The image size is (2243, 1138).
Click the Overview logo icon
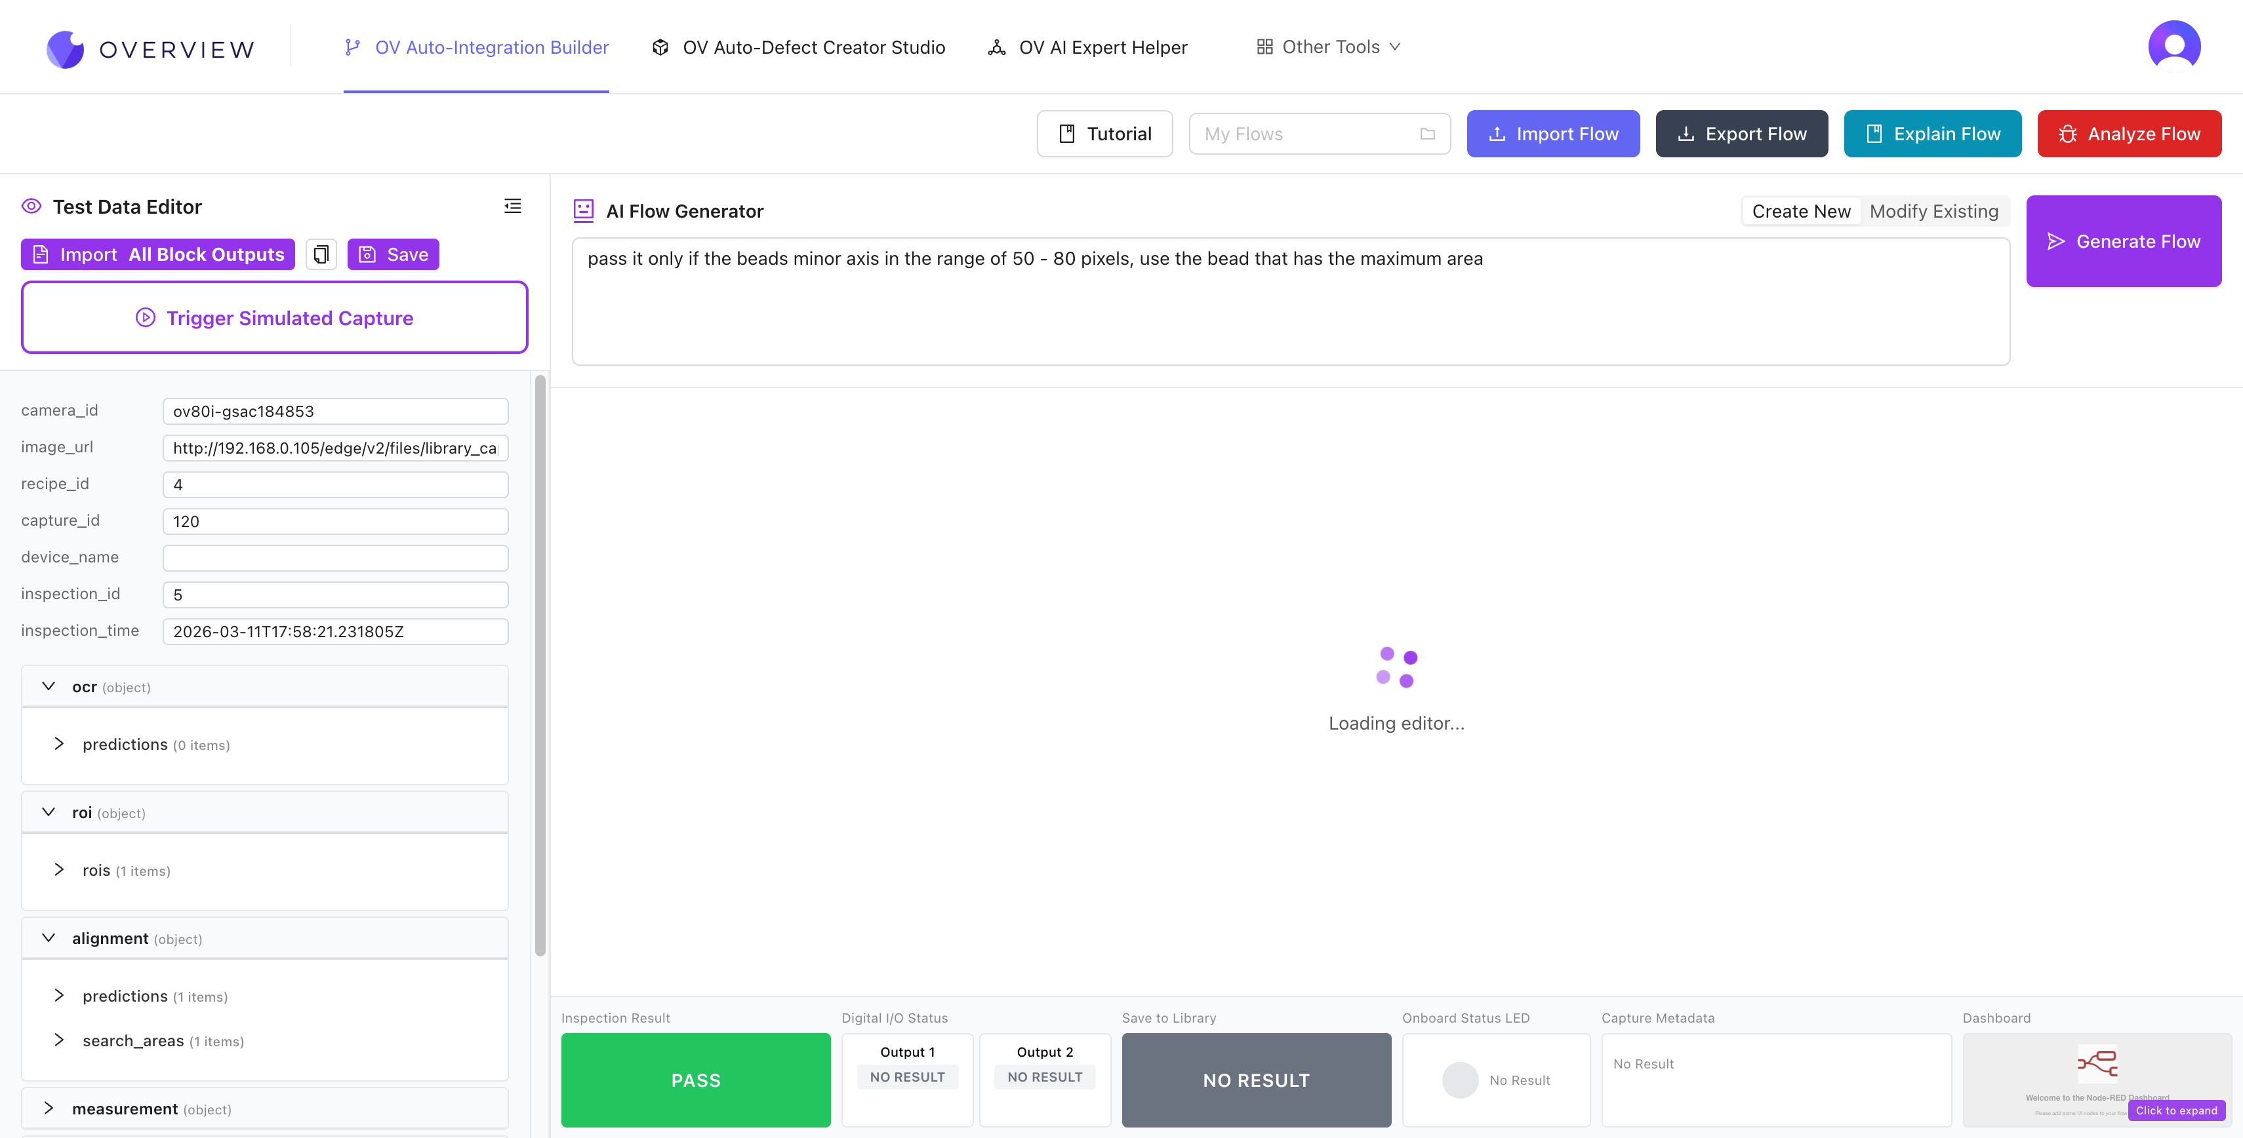point(66,49)
